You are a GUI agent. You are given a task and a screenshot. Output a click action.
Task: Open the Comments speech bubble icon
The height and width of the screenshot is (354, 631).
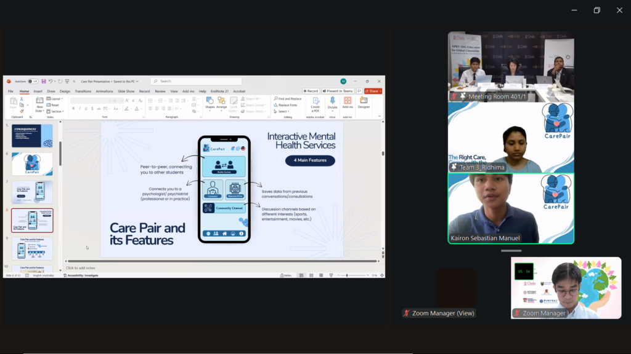click(x=359, y=91)
